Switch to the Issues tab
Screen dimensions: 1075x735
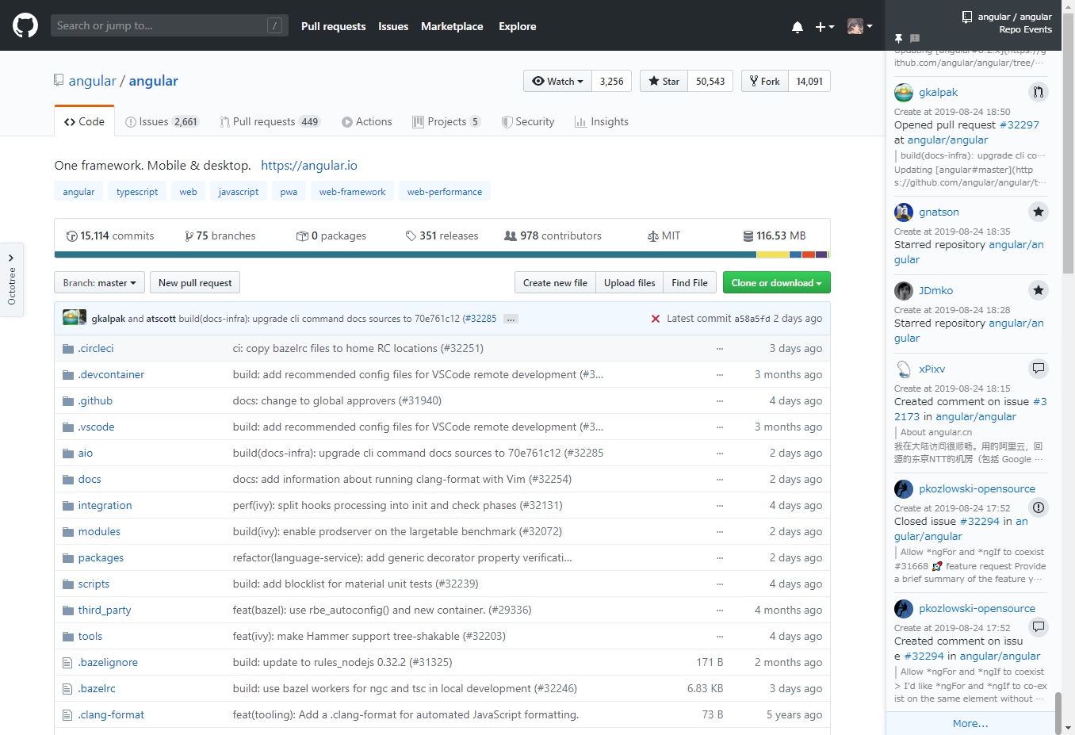point(163,121)
